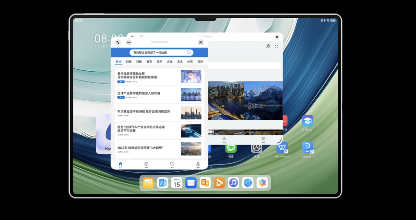The image size is (416, 220).
Task: Open the 亿图图示 PC app
Action: click(307, 148)
